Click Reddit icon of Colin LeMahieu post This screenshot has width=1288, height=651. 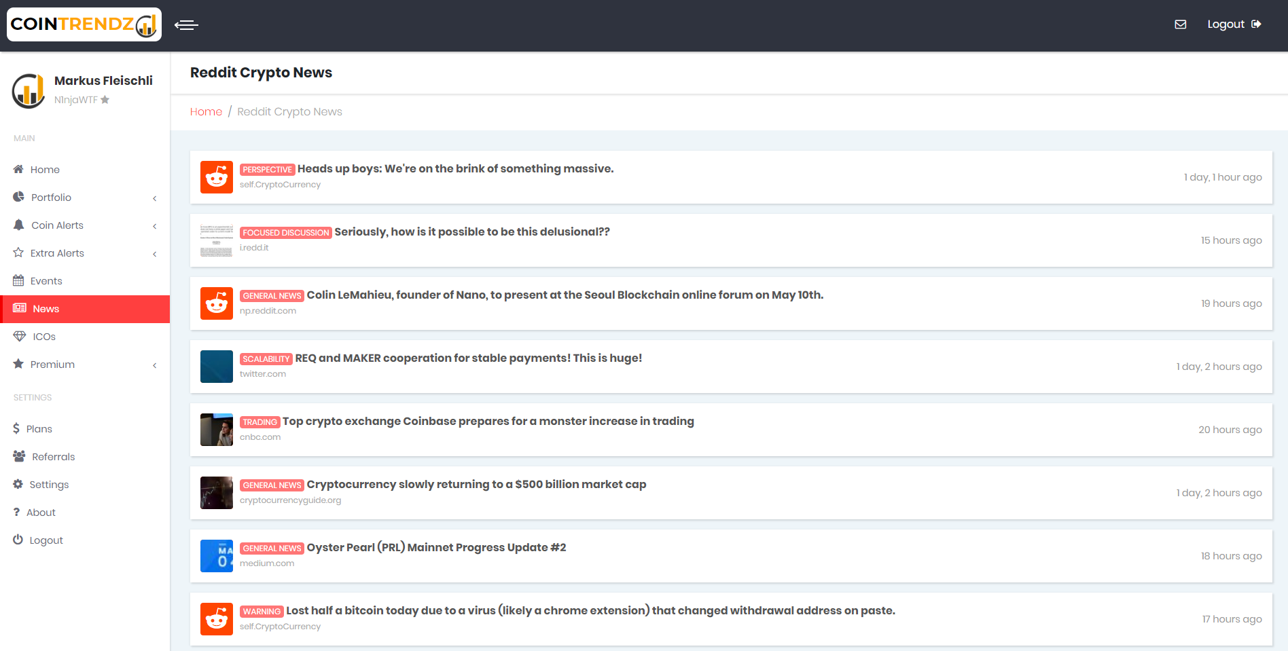click(217, 303)
